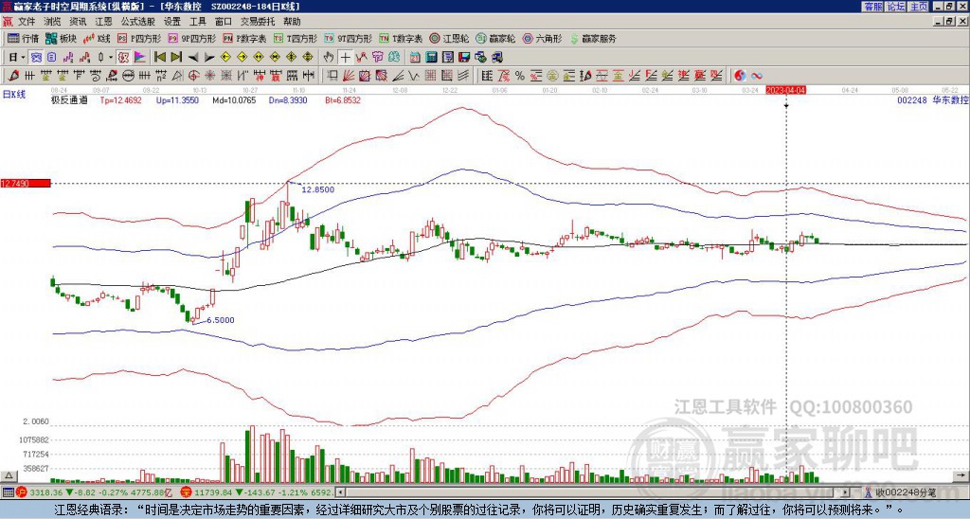Switch to K线 chart view
Screen dimensions: 970x519
coord(97,38)
